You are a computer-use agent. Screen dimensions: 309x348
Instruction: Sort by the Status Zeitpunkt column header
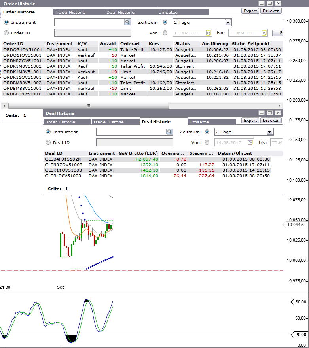tap(251, 44)
